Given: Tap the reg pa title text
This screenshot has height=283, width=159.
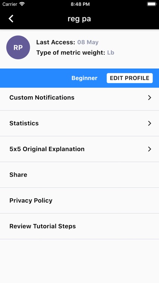Looking at the screenshot, I should point(79,19).
